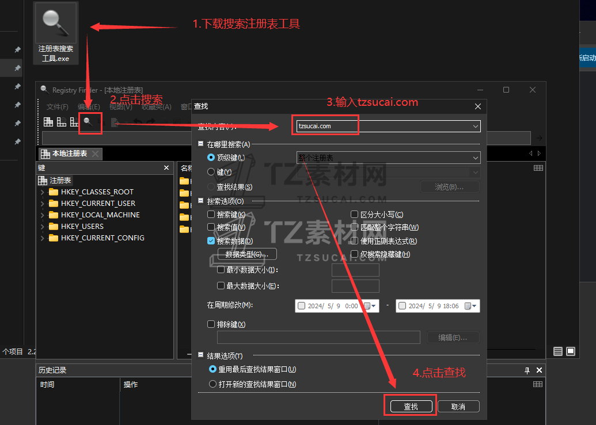596x425 pixels.
Task: Select 打开新的查找结果窗口 radio button
Action: 213,384
